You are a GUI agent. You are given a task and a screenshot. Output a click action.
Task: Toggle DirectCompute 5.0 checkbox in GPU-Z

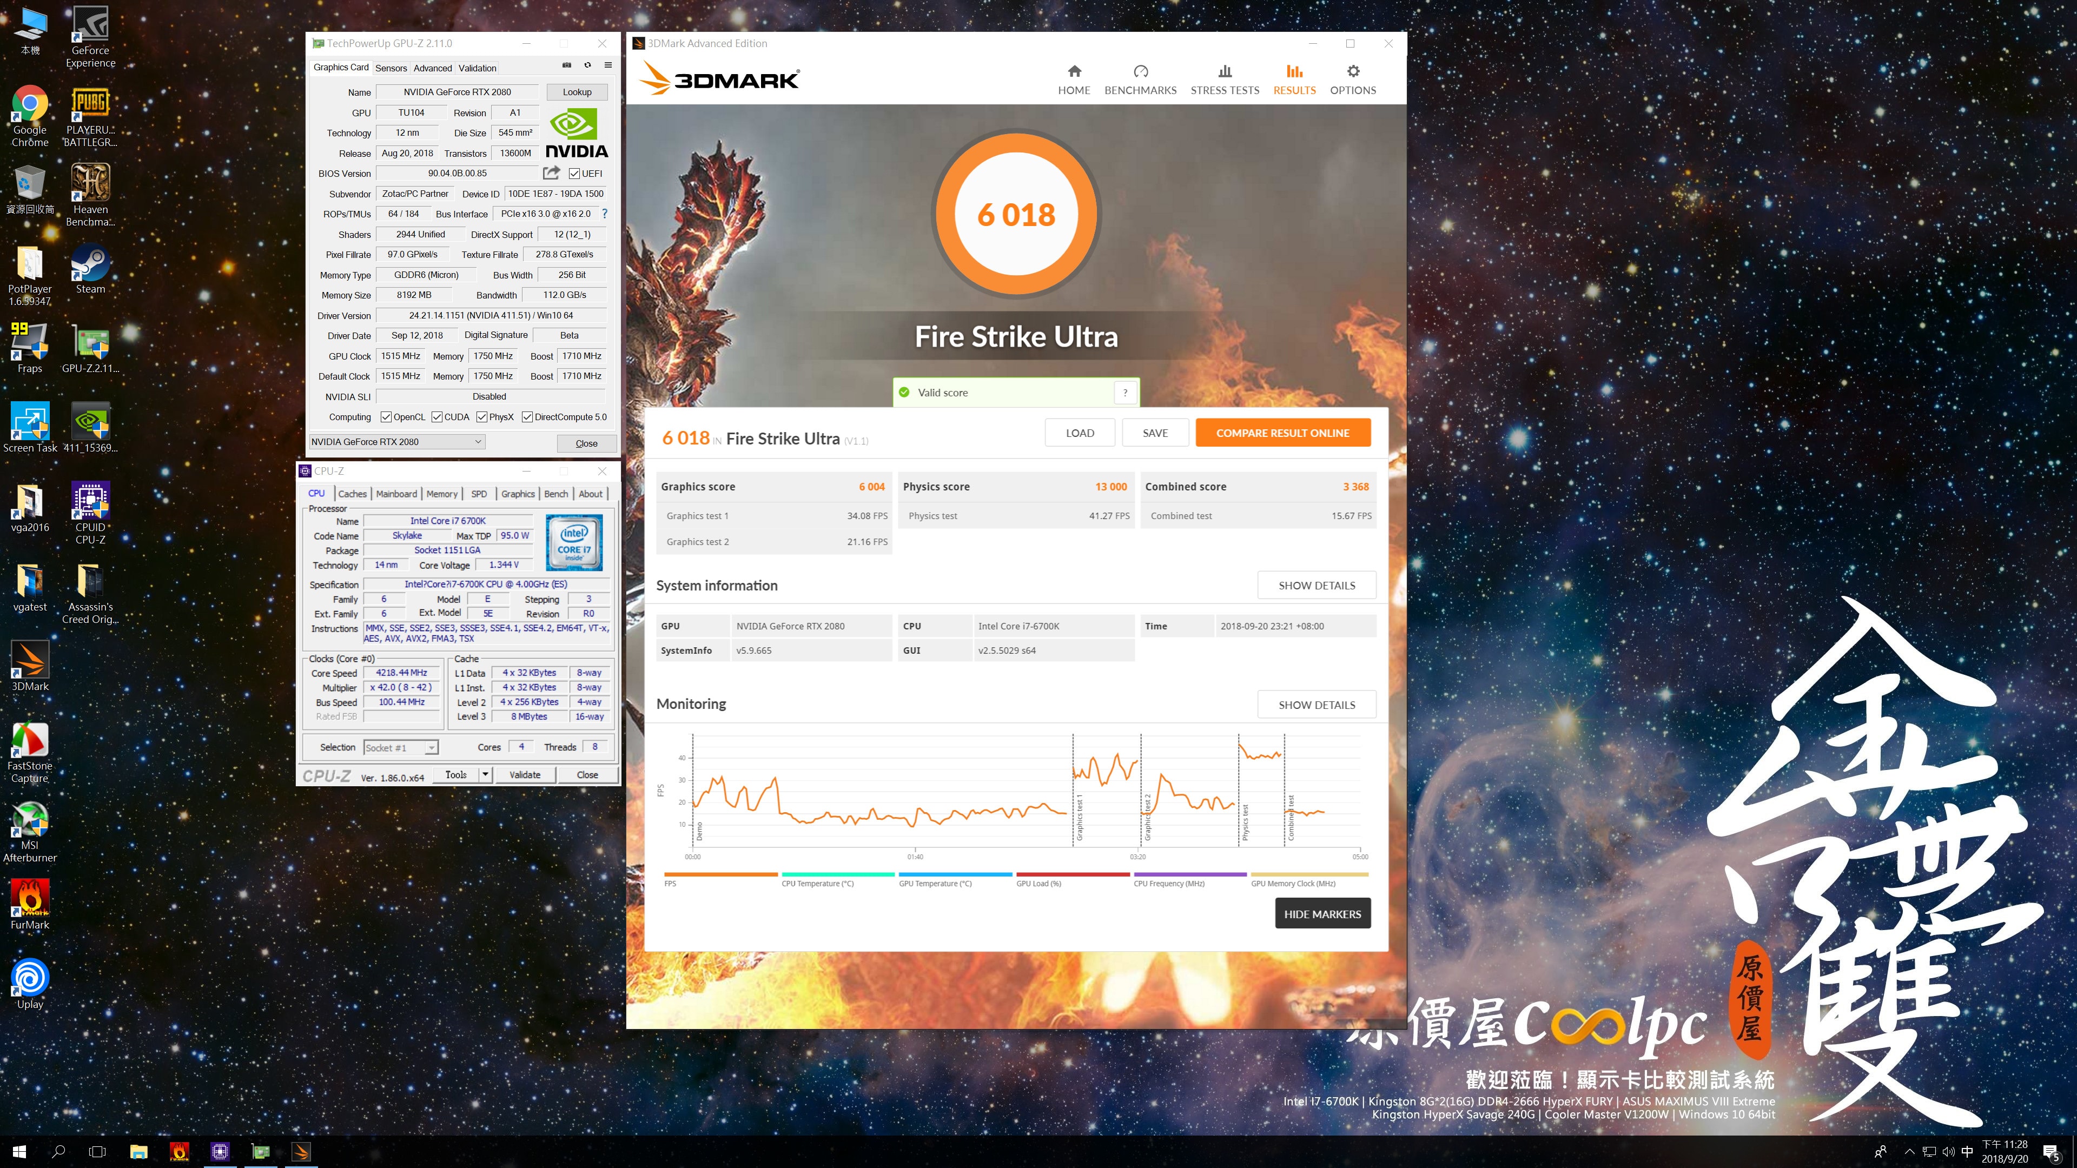527,417
